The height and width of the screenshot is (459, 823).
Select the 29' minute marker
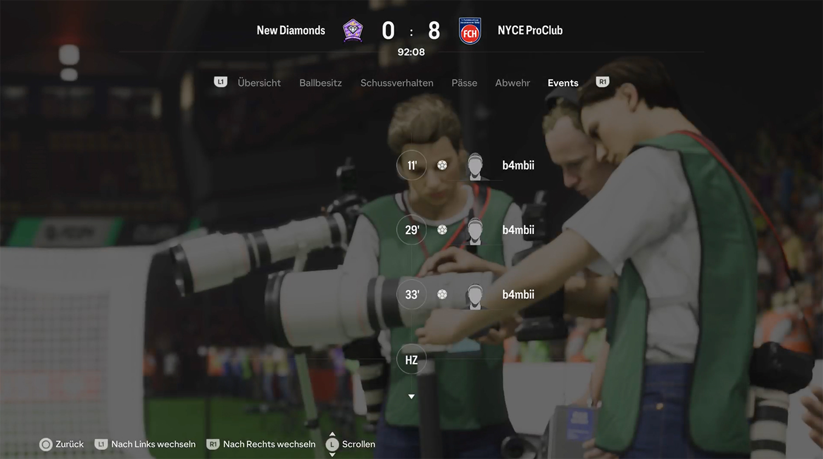pyautogui.click(x=411, y=230)
